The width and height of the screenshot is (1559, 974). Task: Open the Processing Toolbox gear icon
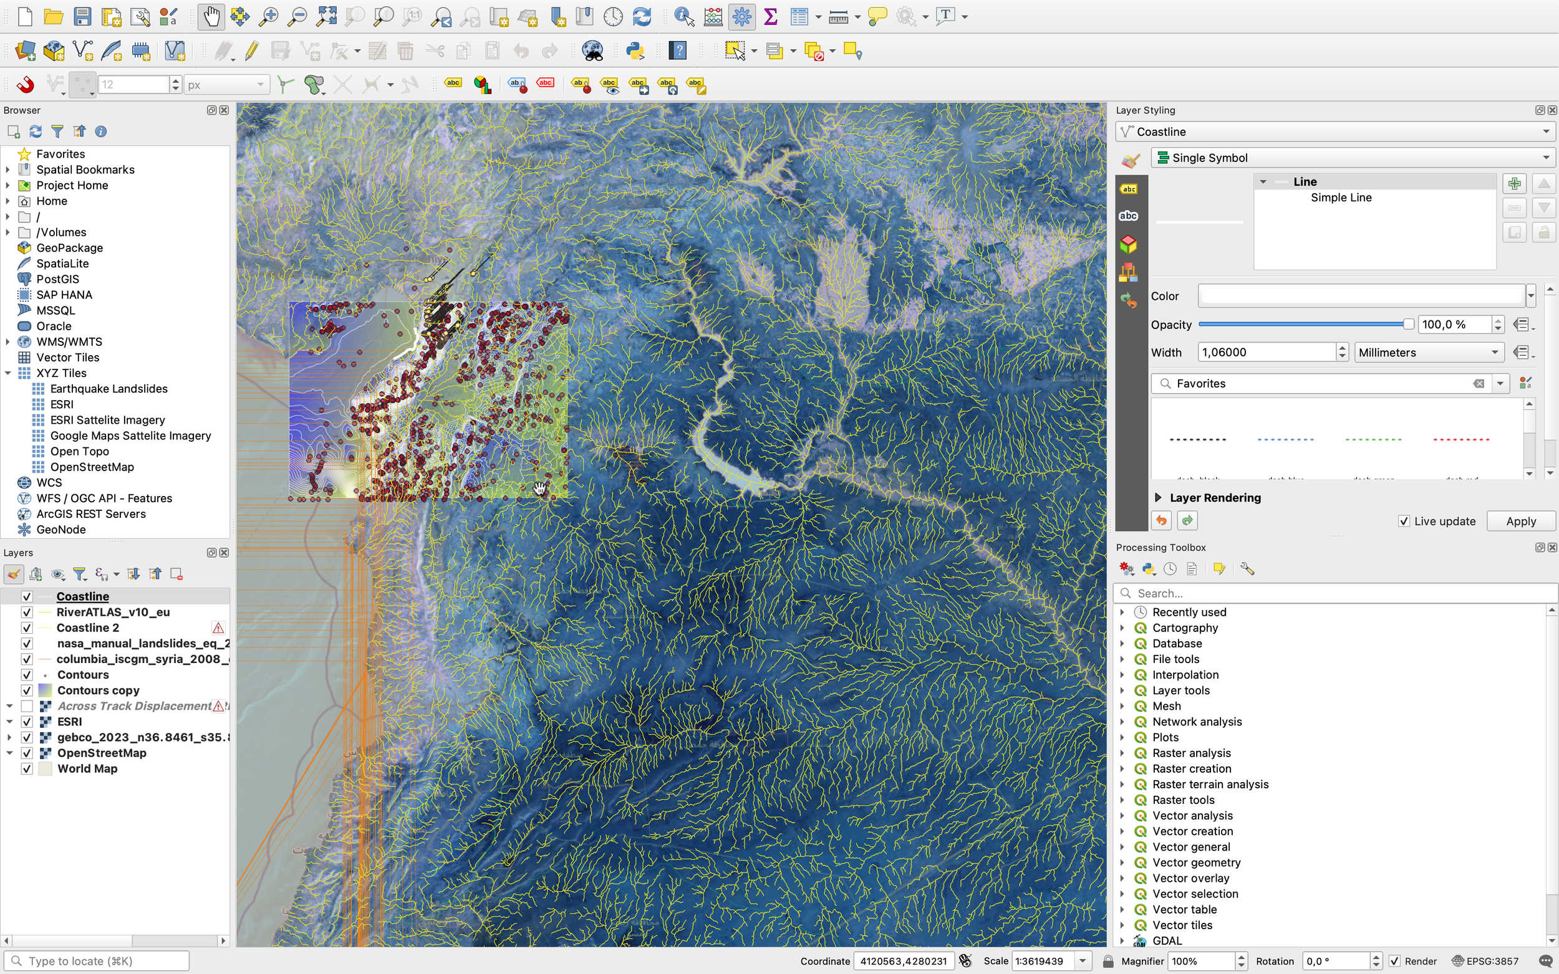click(x=742, y=16)
